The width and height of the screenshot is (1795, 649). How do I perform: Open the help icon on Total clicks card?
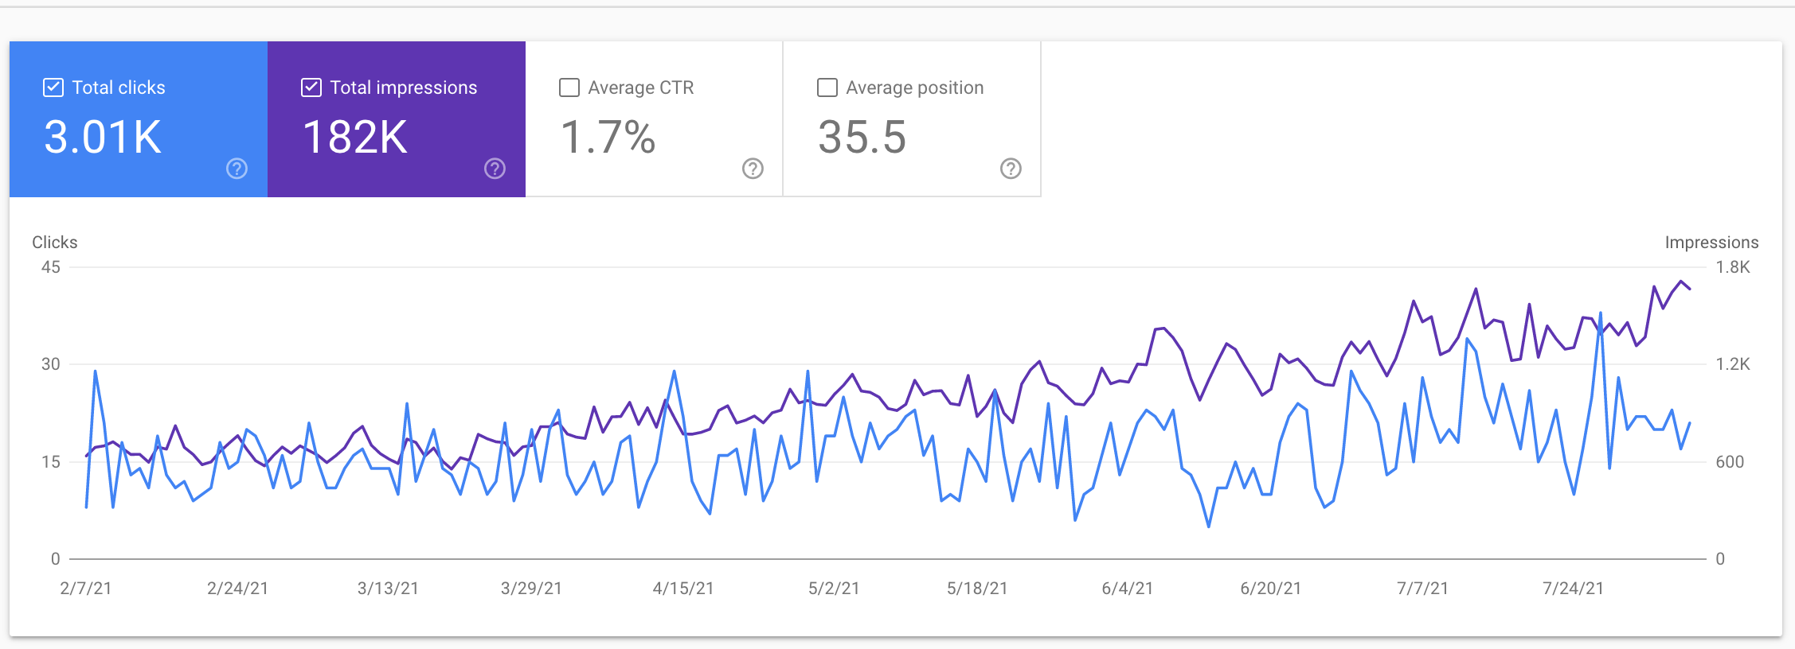pos(237,169)
